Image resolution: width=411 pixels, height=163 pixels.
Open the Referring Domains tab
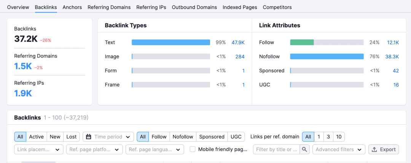pyautogui.click(x=109, y=7)
